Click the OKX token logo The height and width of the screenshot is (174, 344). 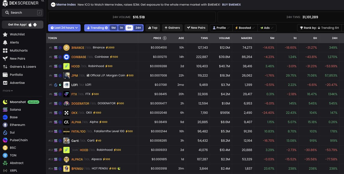(67, 113)
